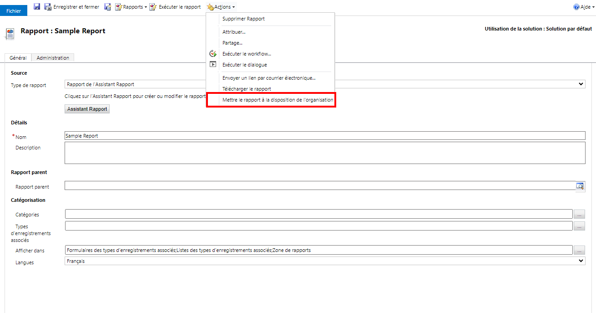Viewport: 596px width, 313px height.
Task: Open the Rapports dropdown menu
Action: point(131,7)
